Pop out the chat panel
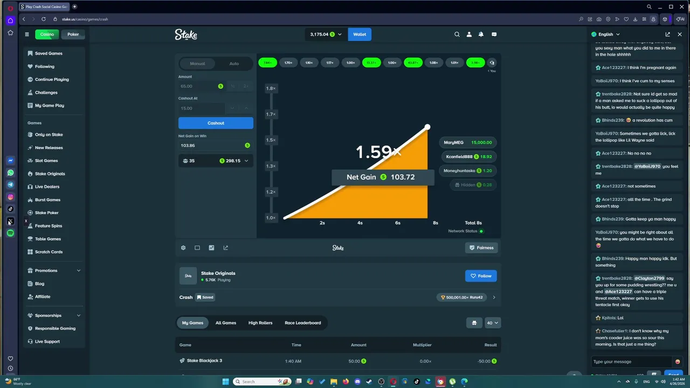690x388 pixels. pyautogui.click(x=667, y=34)
